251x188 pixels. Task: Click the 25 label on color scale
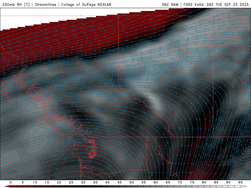tap(71, 182)
